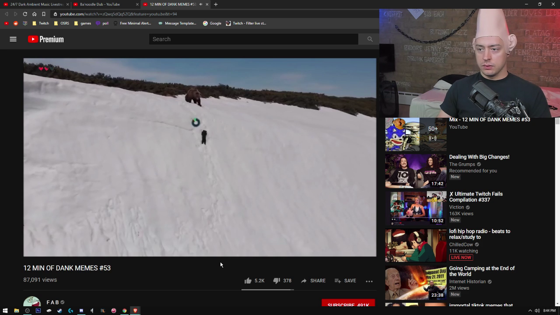This screenshot has height=315, width=560.
Task: Click the Dealing With Big Changes! title
Action: pyautogui.click(x=479, y=157)
